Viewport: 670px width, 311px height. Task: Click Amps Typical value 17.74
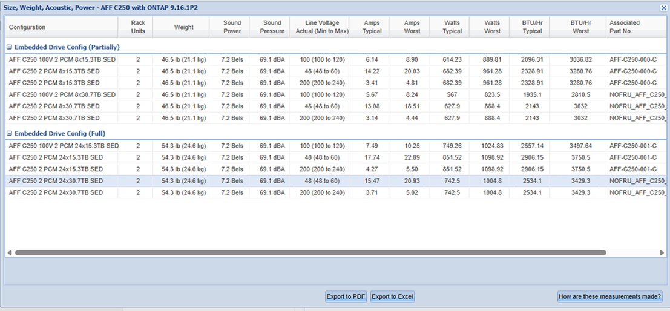pyautogui.click(x=372, y=158)
